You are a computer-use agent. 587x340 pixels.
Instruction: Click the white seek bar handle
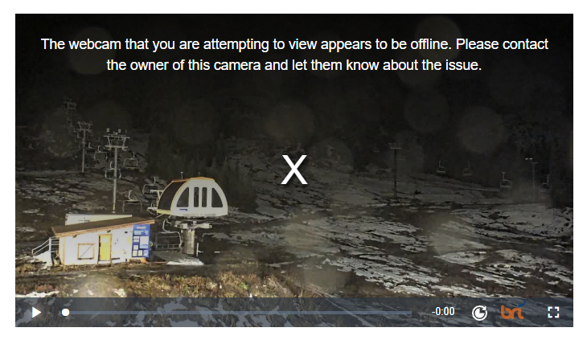[x=65, y=313]
